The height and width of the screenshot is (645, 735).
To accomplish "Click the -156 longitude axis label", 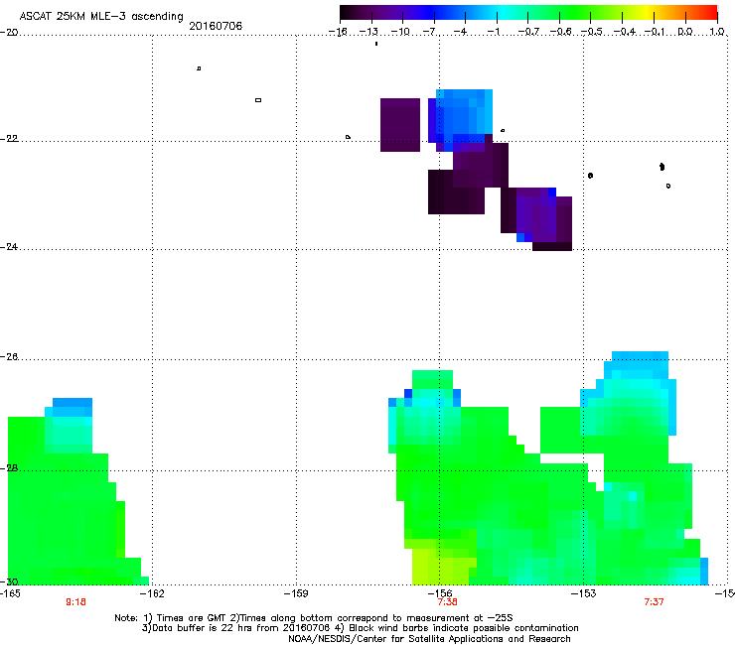I will coord(439,593).
